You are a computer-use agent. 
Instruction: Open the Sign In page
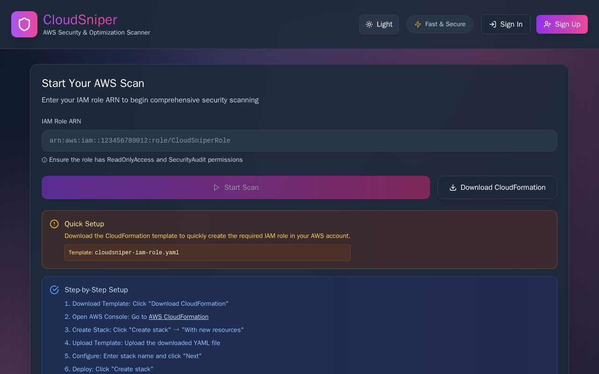pos(506,24)
